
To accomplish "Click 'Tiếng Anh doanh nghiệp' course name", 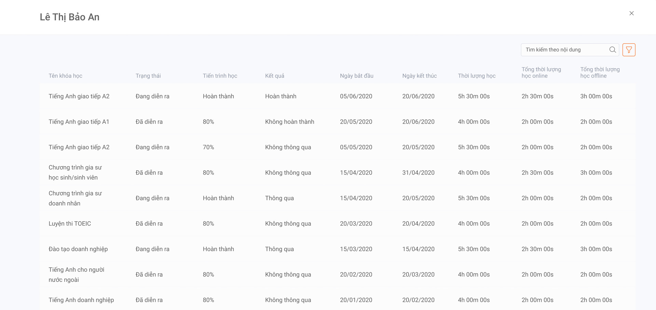I will pyautogui.click(x=81, y=300).
